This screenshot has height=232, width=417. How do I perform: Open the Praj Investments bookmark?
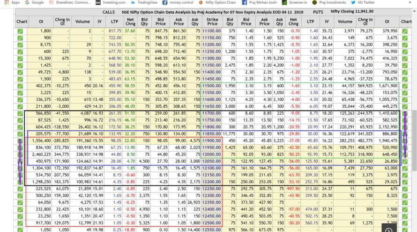pos(329,2)
